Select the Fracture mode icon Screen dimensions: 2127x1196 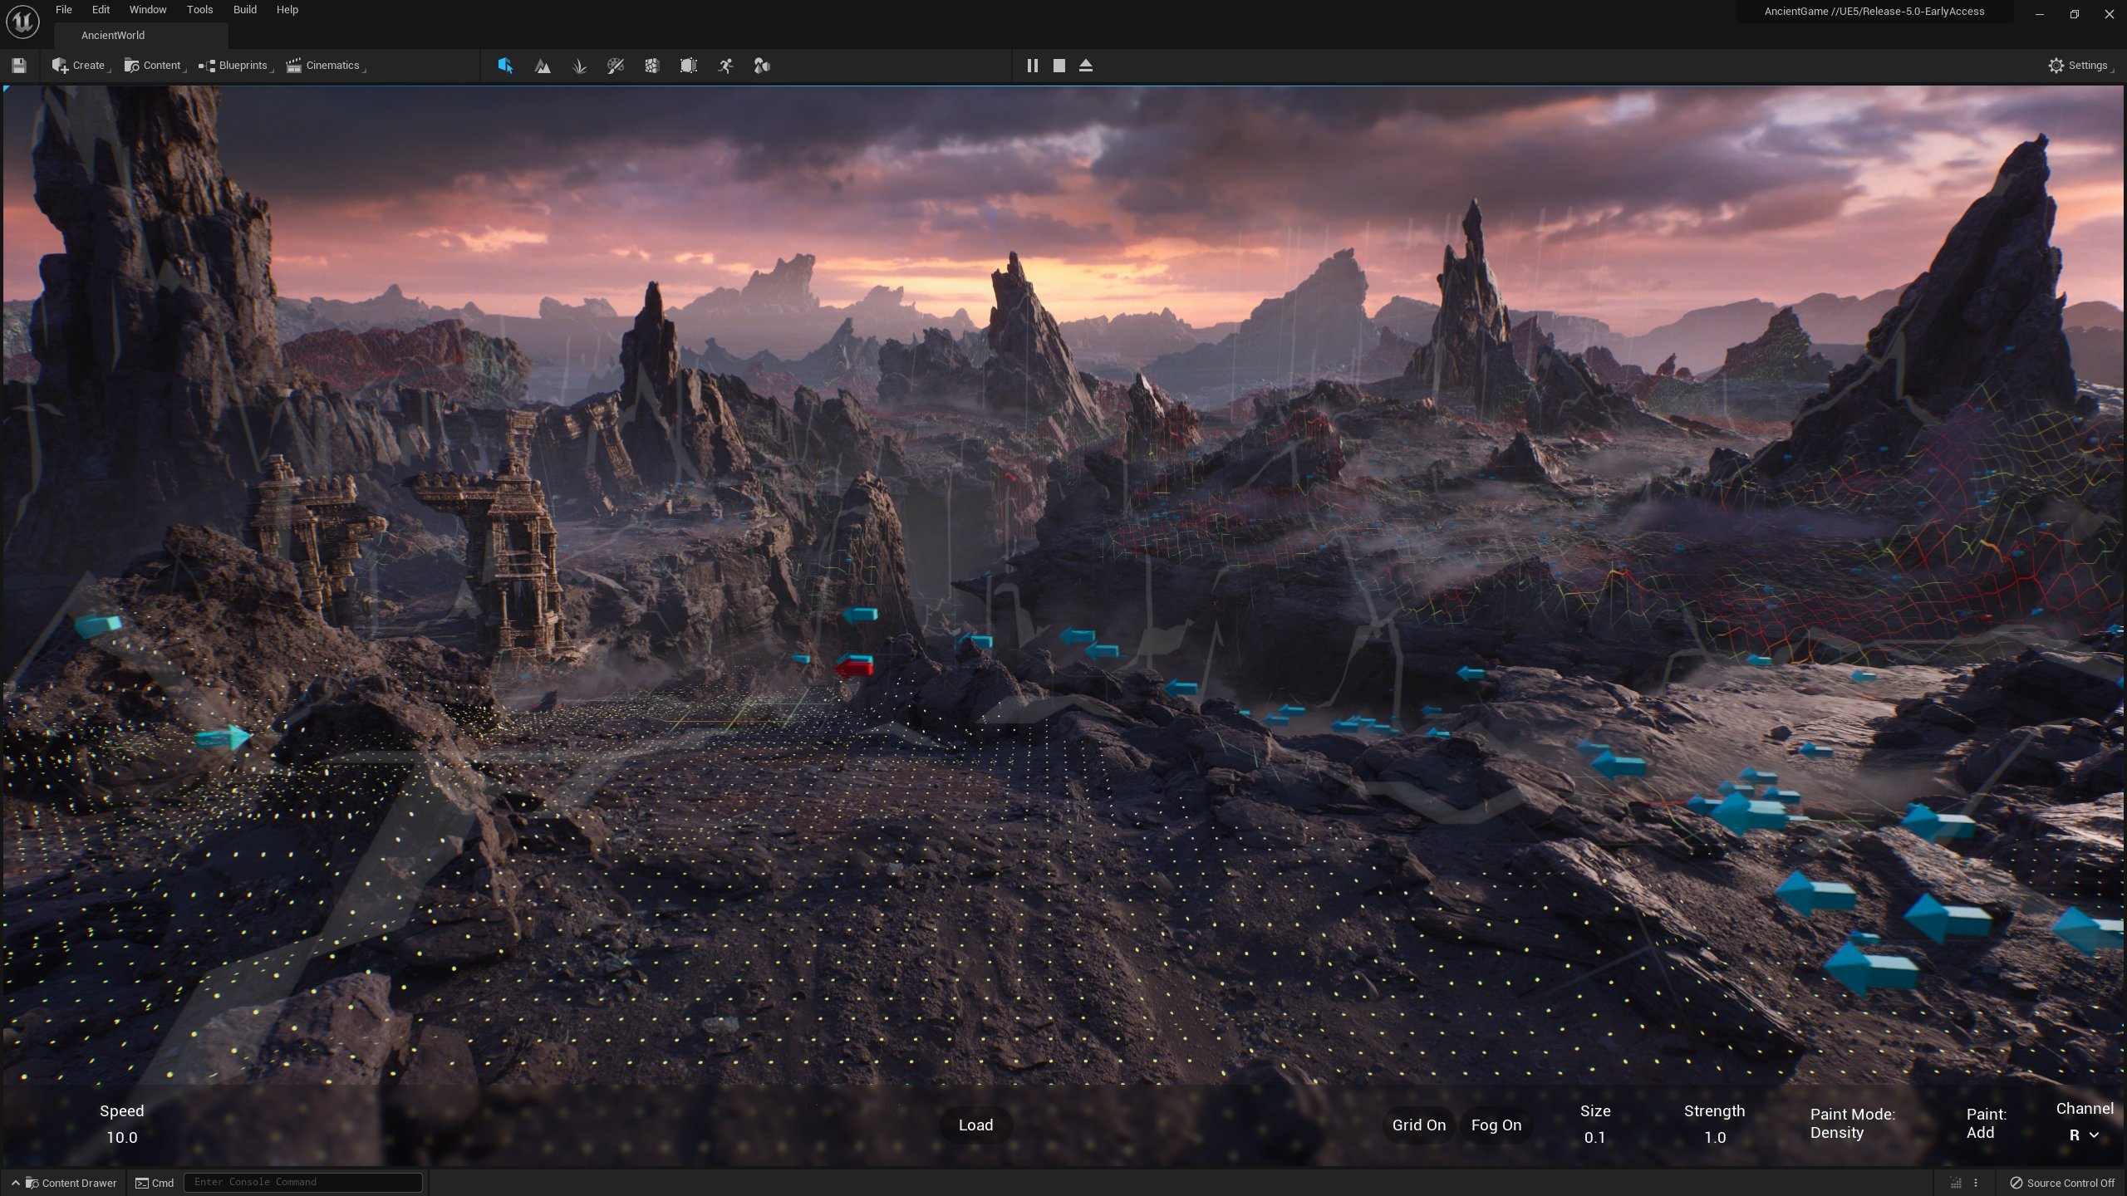pyautogui.click(x=653, y=66)
